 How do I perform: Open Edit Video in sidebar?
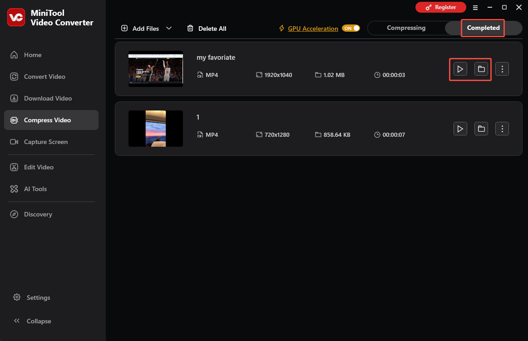(x=51, y=167)
